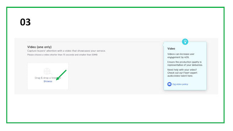Click the Browse link to upload a video
Image resolution: width=233 pixels, height=131 pixels.
tap(48, 81)
